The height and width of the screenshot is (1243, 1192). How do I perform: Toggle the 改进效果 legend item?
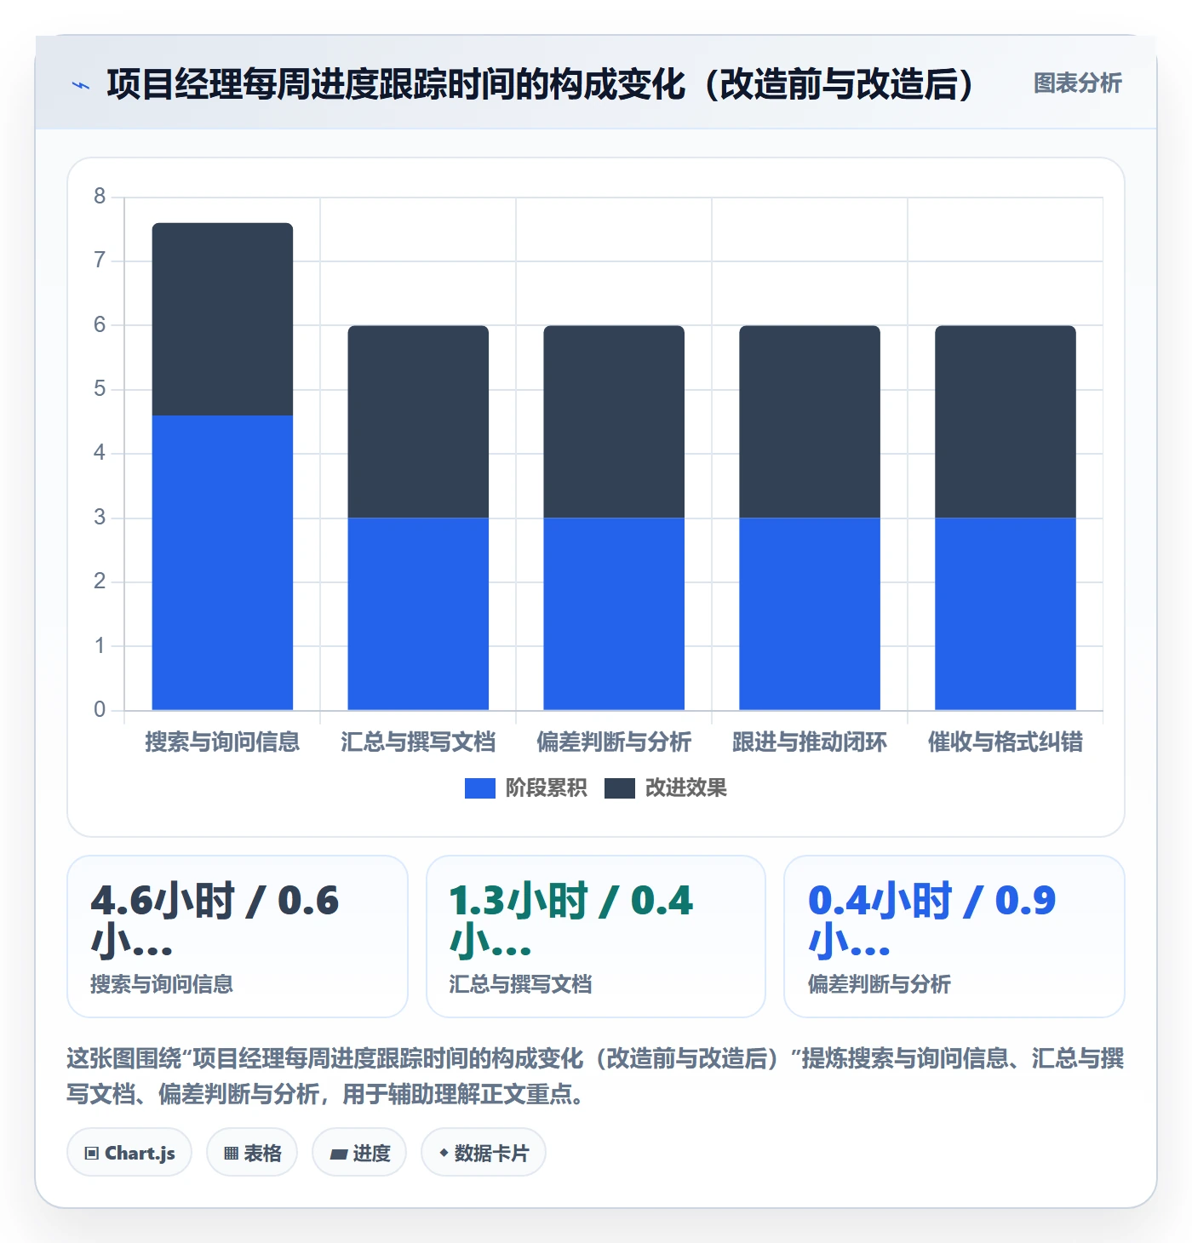[x=666, y=788]
